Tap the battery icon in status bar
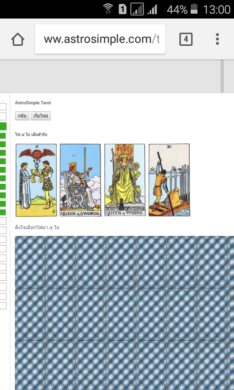The height and width of the screenshot is (390, 234). 194,9
